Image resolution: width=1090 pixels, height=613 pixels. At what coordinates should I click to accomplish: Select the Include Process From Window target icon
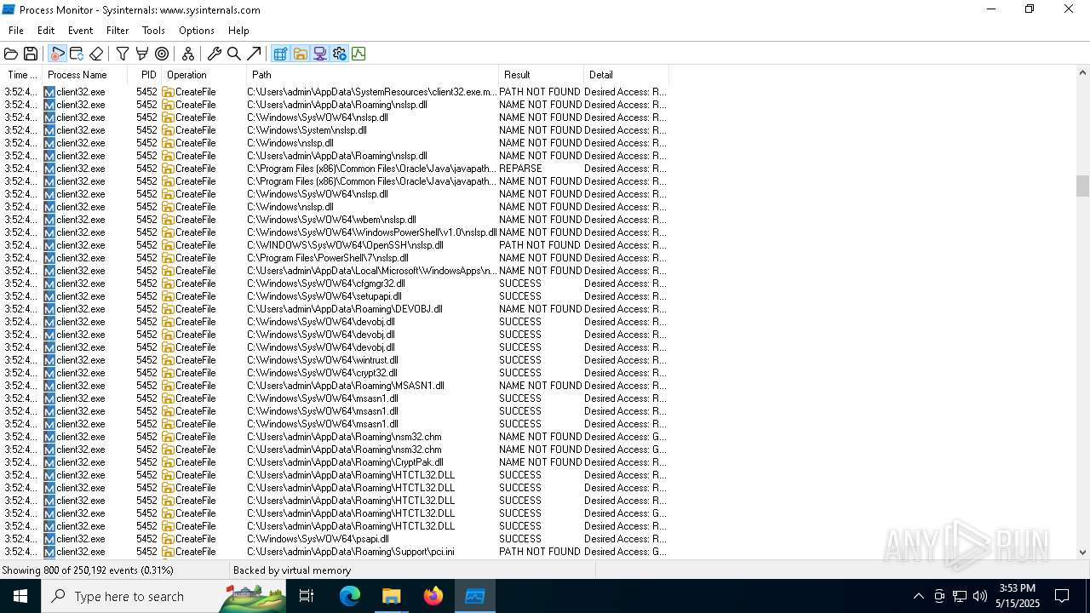click(162, 54)
